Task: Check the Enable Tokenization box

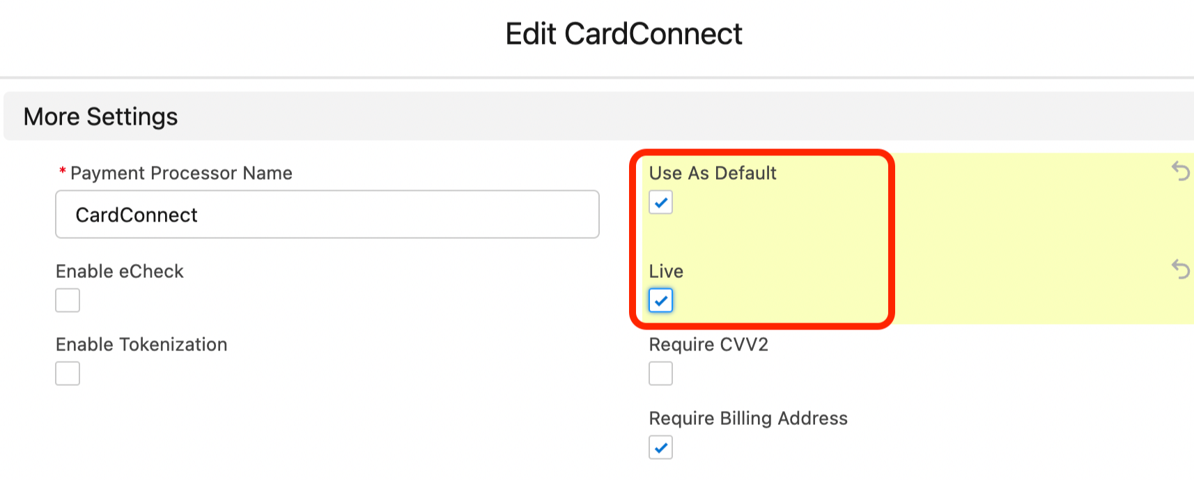Action: (x=68, y=374)
